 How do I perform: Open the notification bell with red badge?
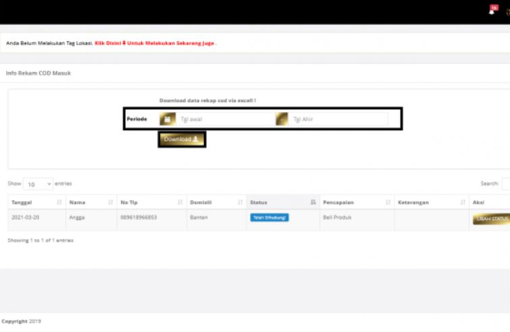click(x=492, y=10)
